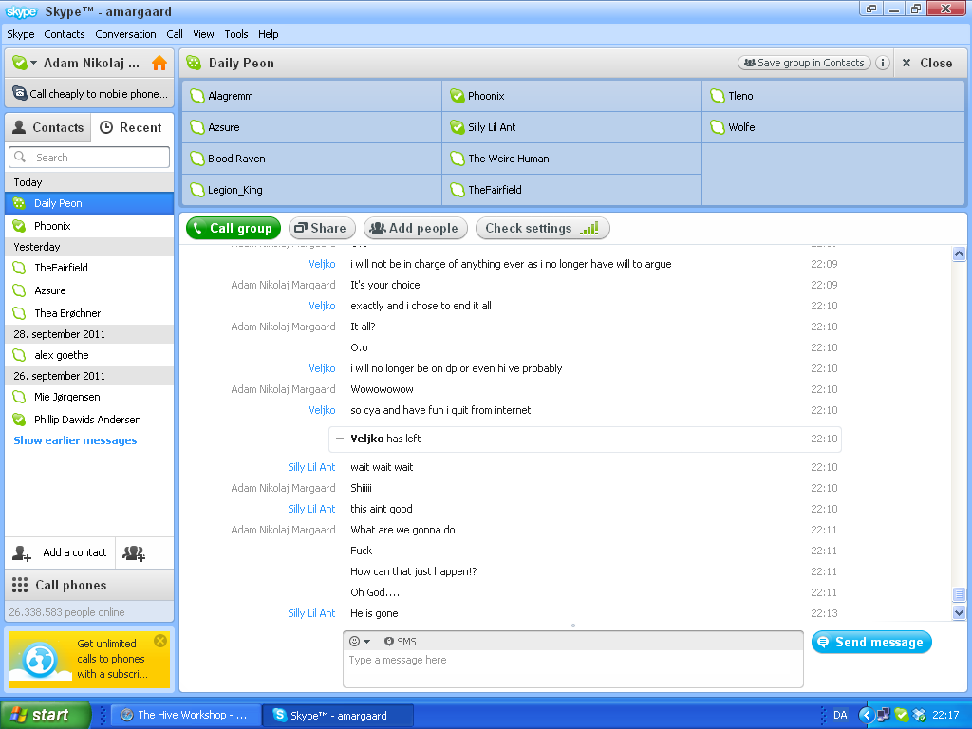Select The Weird Human participant
The width and height of the screenshot is (972, 729).
tap(571, 159)
